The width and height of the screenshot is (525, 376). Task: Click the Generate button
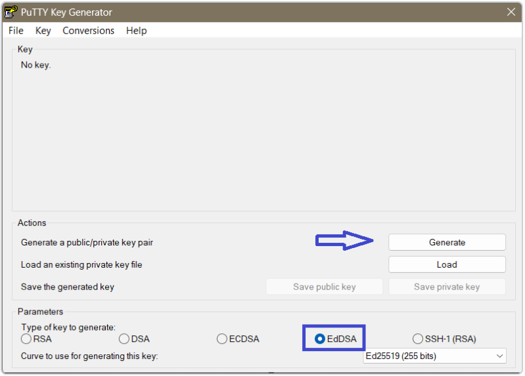tap(447, 242)
